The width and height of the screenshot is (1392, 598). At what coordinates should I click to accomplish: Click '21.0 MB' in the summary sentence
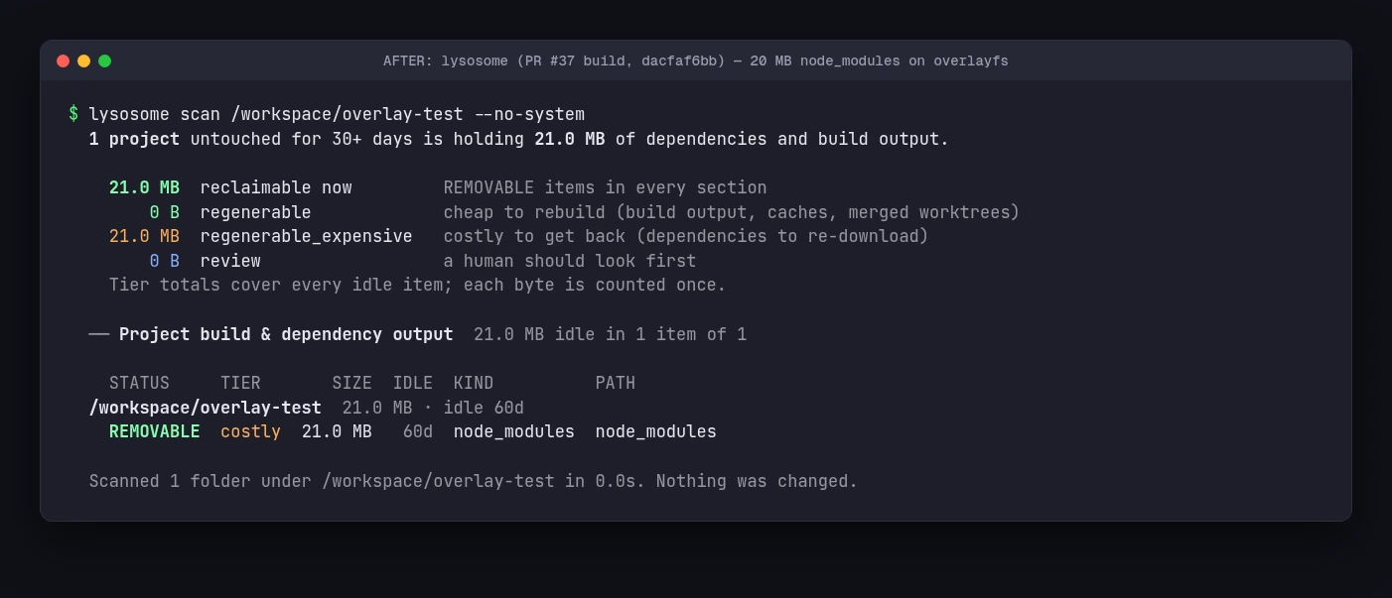click(x=569, y=139)
